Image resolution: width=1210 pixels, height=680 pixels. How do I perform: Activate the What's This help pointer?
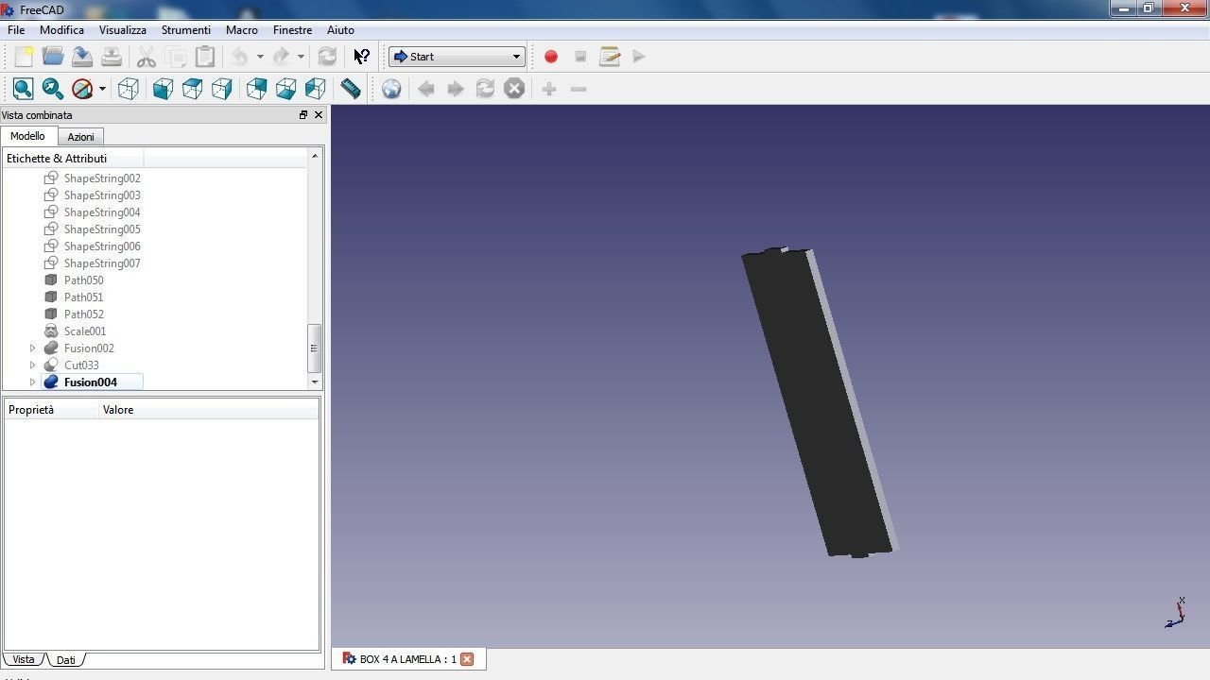point(361,57)
